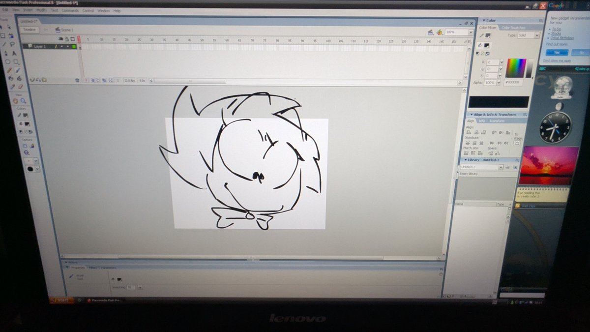This screenshot has width=590, height=332.
Task: Click the Edit Symbols icon
Action: coord(439,32)
